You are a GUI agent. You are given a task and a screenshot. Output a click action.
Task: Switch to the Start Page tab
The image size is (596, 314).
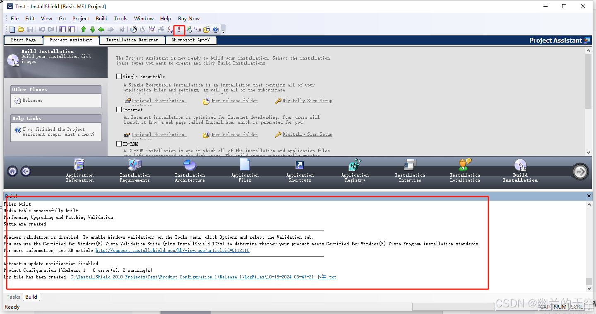(x=23, y=40)
